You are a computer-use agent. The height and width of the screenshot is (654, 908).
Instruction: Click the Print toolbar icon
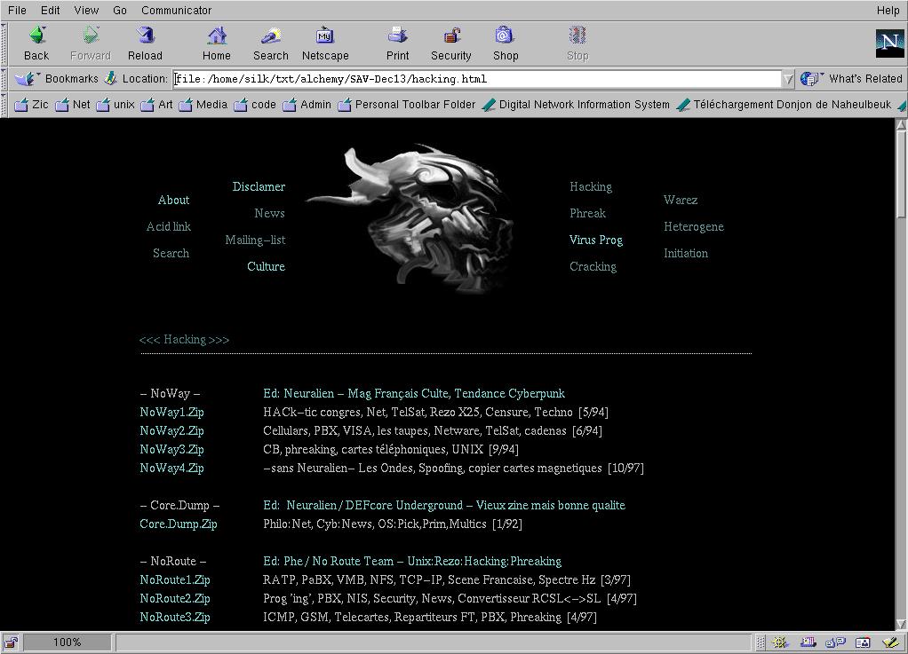[x=397, y=43]
